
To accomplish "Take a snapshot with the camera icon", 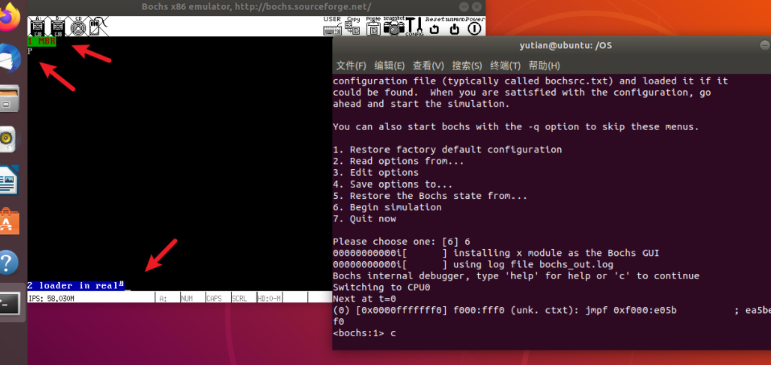I will [x=394, y=26].
